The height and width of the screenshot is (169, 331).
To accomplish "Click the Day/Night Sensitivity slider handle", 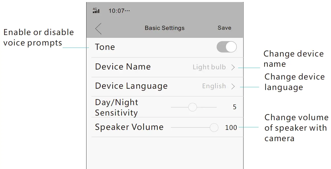I will pos(192,107).
